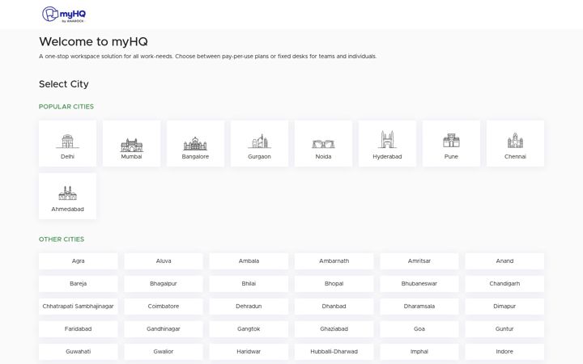Pick Dhanbad from the list
Viewport: 583px width, 364px height.
pyautogui.click(x=334, y=307)
